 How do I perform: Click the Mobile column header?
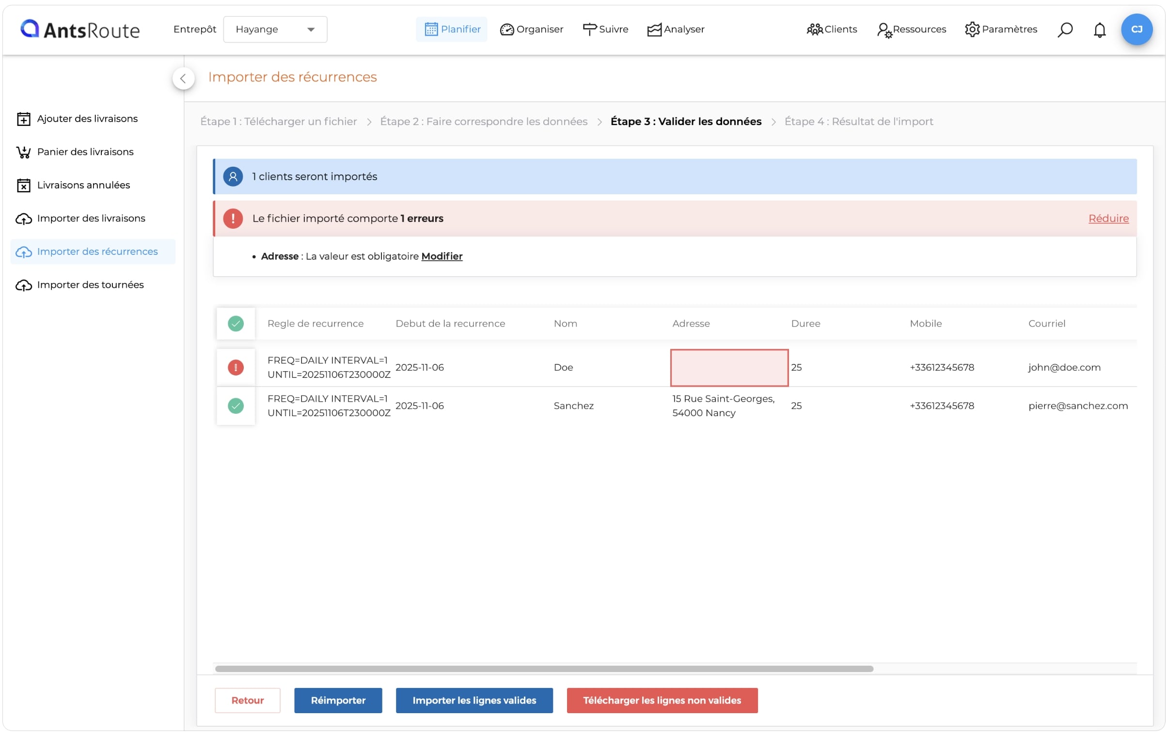tap(926, 323)
